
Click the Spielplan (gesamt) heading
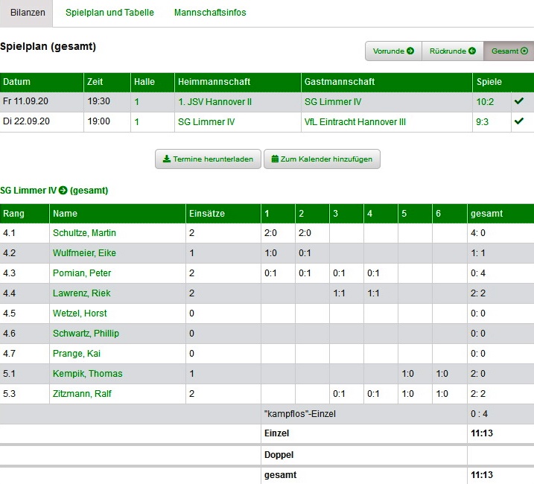point(48,47)
